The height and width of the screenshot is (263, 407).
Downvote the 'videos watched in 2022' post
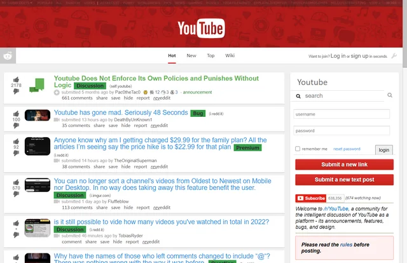click(16, 235)
